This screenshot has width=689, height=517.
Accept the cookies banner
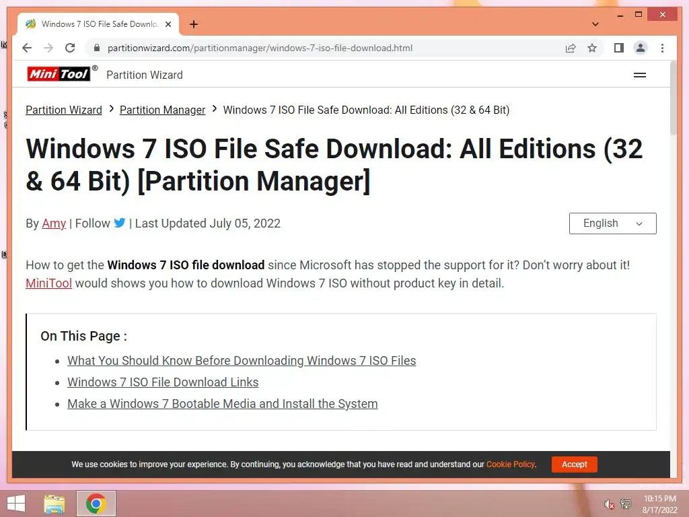(x=575, y=464)
